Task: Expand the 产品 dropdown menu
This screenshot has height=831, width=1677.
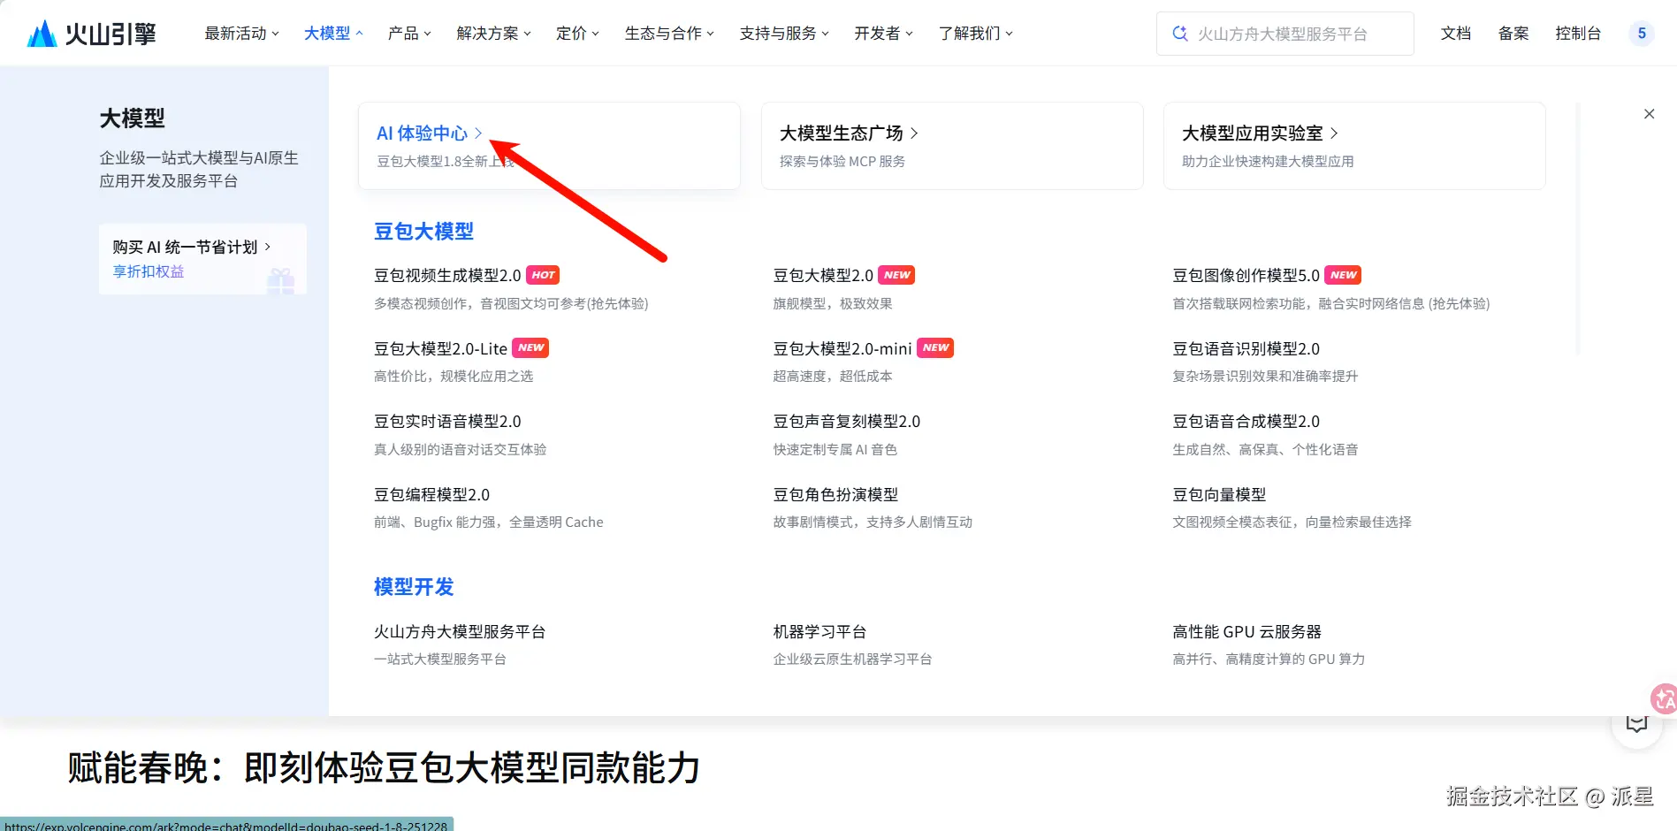Action: pyautogui.click(x=409, y=34)
